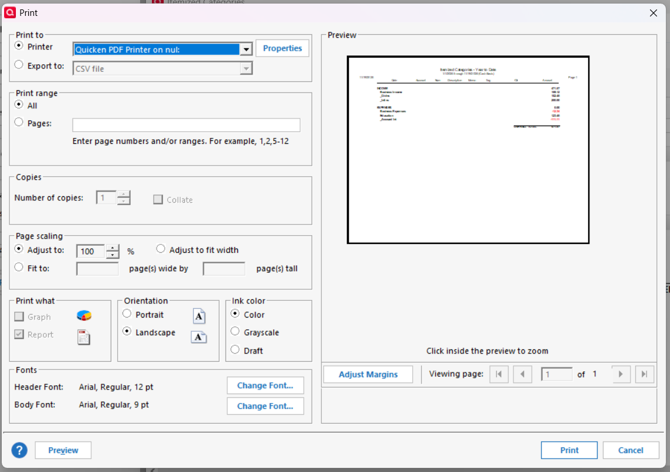Select Adjust to scaling option
This screenshot has height=472, width=670.
pyautogui.click(x=19, y=249)
